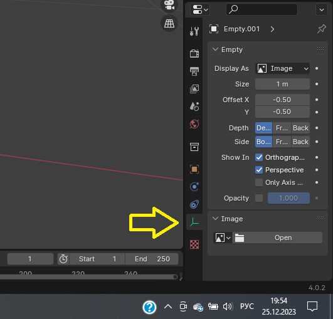Viewport: 333px width, 319px height.
Task: Open the Tool properties tab
Action: tap(194, 31)
